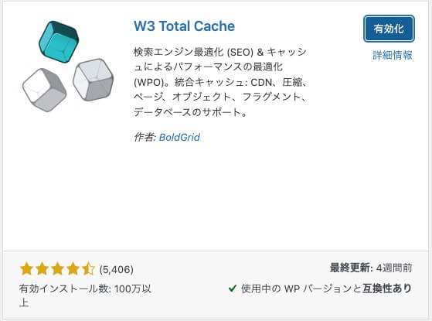Click the 作者 label before BoldGrid

tap(145, 137)
